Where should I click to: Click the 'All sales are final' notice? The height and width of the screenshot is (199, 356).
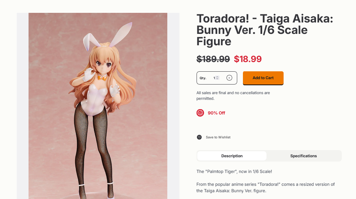pos(233,96)
